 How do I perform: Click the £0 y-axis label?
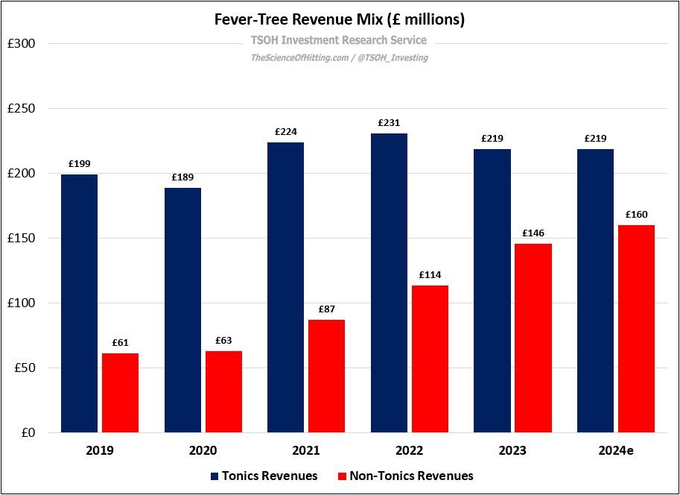(28, 433)
